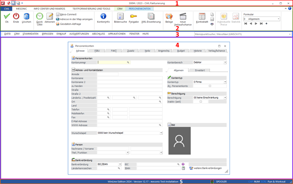The width and height of the screenshot is (293, 184).
Task: Click the green Ok checkmark icon
Action: pos(6,17)
